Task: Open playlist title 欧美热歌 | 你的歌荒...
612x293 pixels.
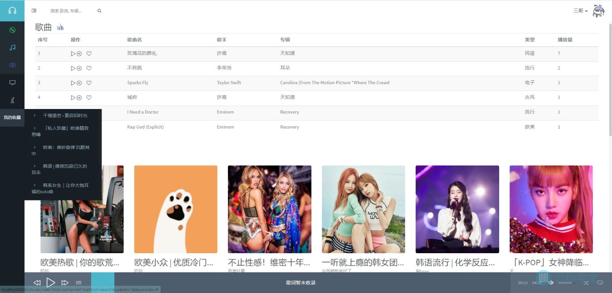Action: 80,262
